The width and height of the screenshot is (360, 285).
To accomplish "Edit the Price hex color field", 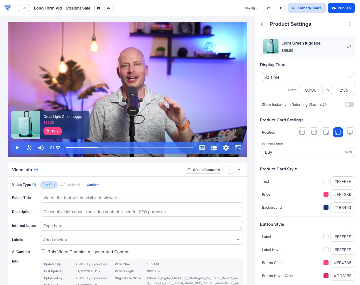I will coord(343,194).
